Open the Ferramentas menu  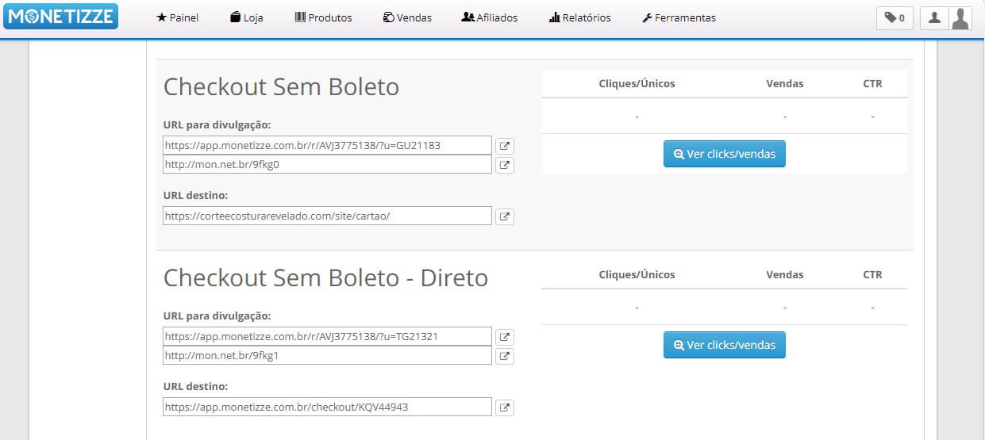coord(679,17)
